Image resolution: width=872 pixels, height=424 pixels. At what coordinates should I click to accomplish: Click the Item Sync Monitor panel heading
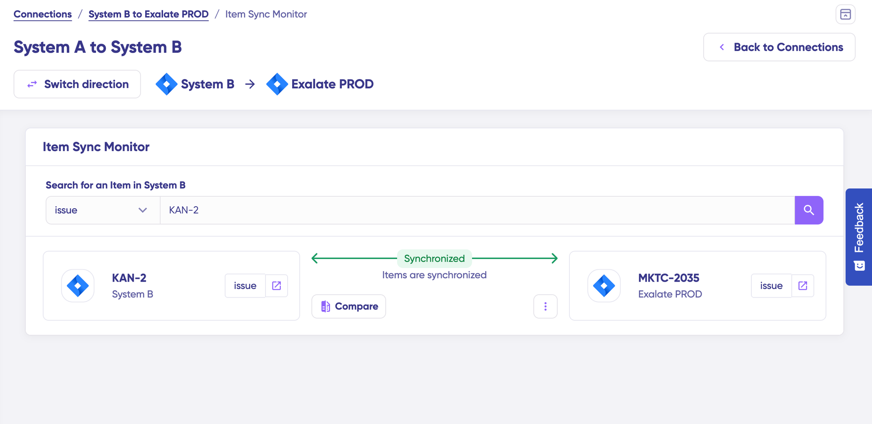click(96, 147)
